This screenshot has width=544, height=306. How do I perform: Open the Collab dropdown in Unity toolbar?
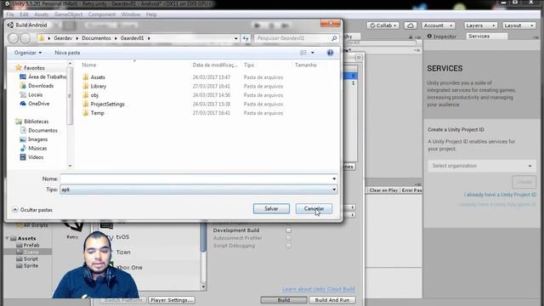[x=383, y=25]
